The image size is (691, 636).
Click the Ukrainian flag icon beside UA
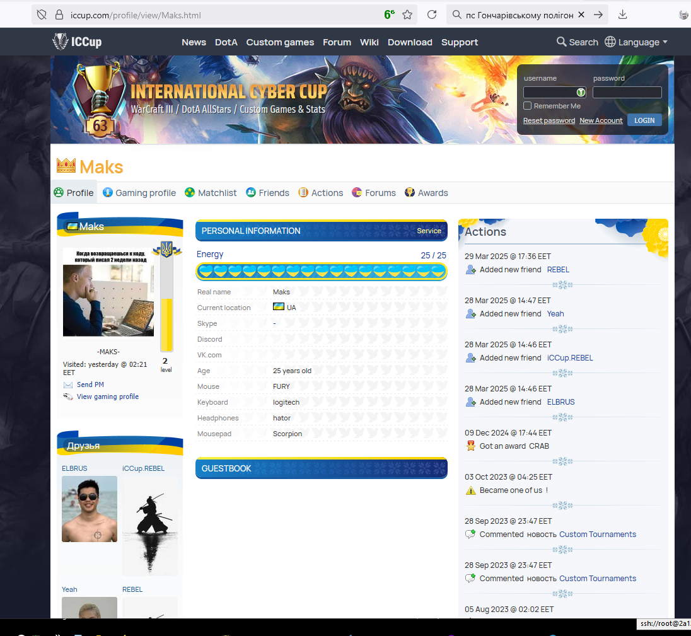279,306
